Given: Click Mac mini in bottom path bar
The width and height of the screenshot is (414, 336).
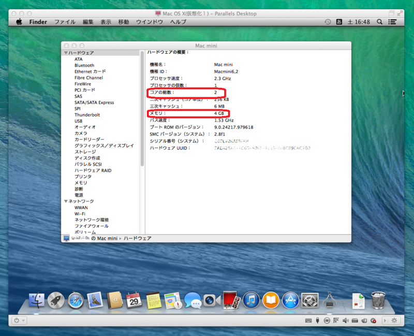Looking at the screenshot, I should 107,238.
